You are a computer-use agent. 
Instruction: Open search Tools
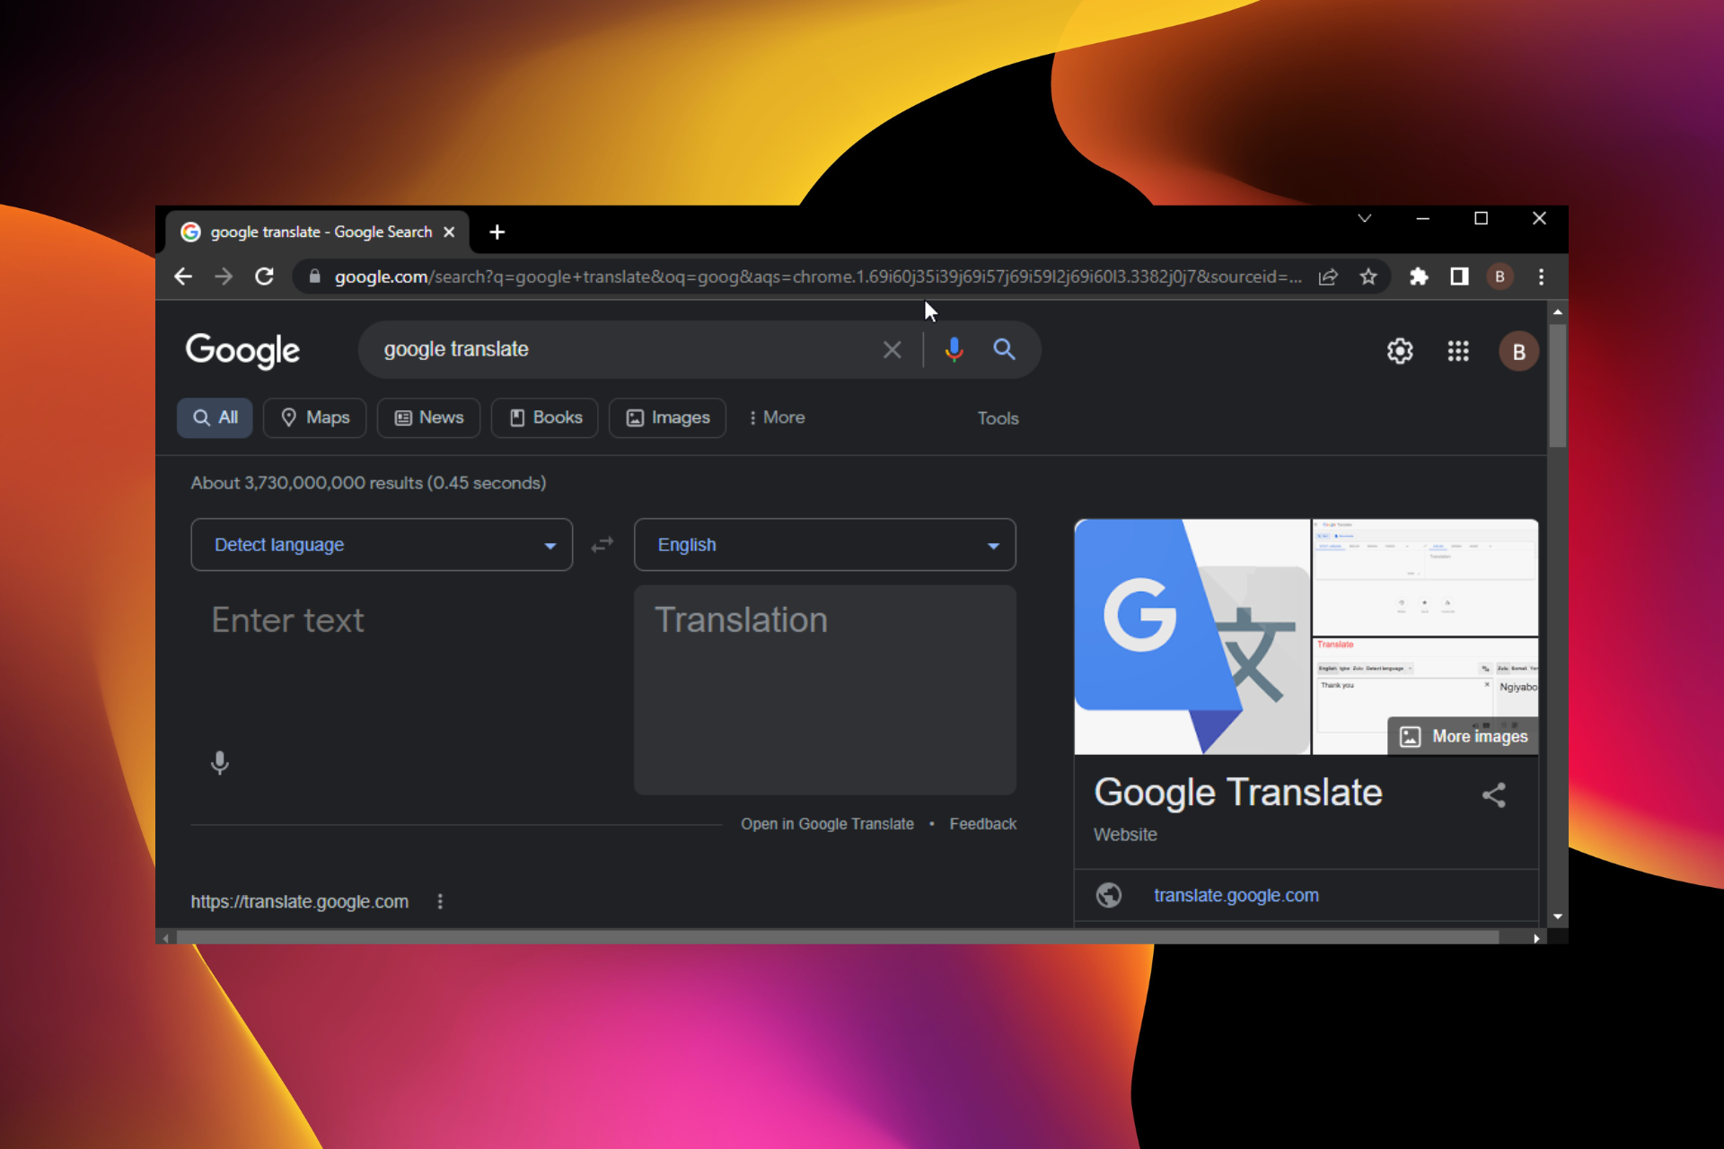(x=998, y=418)
